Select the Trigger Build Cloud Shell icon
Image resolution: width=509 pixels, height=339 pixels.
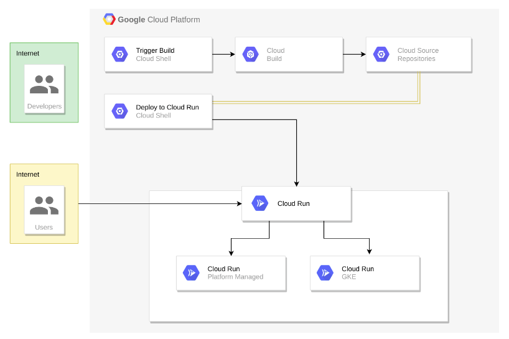coord(120,54)
